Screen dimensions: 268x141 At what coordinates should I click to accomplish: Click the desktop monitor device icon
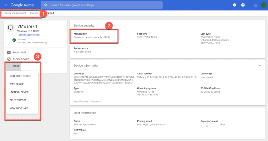pos(11,28)
